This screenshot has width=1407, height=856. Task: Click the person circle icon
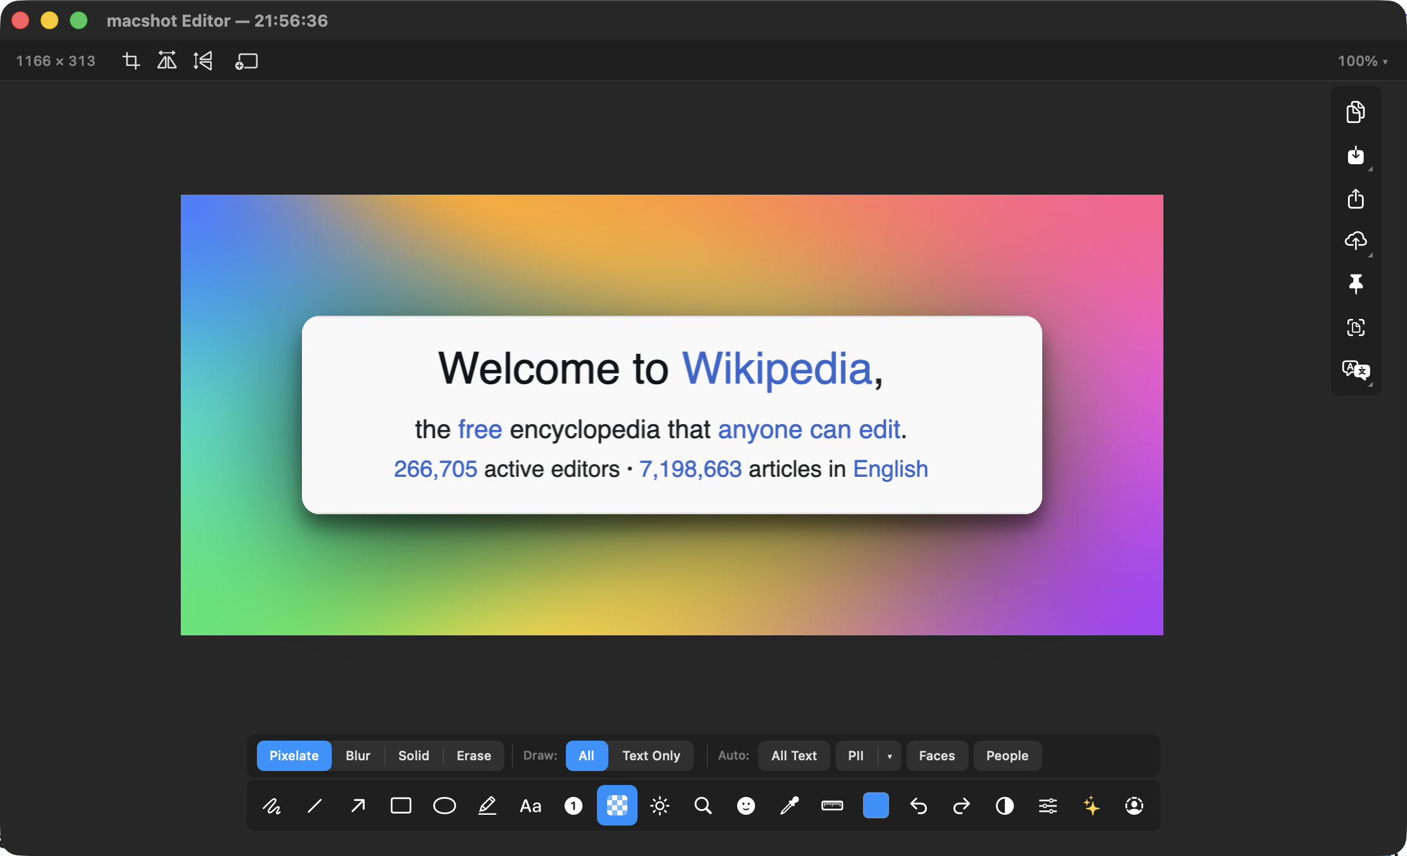tap(1134, 806)
